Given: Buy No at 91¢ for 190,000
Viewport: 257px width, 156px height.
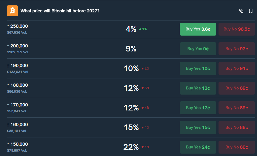Looking at the screenshot, I should pyautogui.click(x=237, y=68).
